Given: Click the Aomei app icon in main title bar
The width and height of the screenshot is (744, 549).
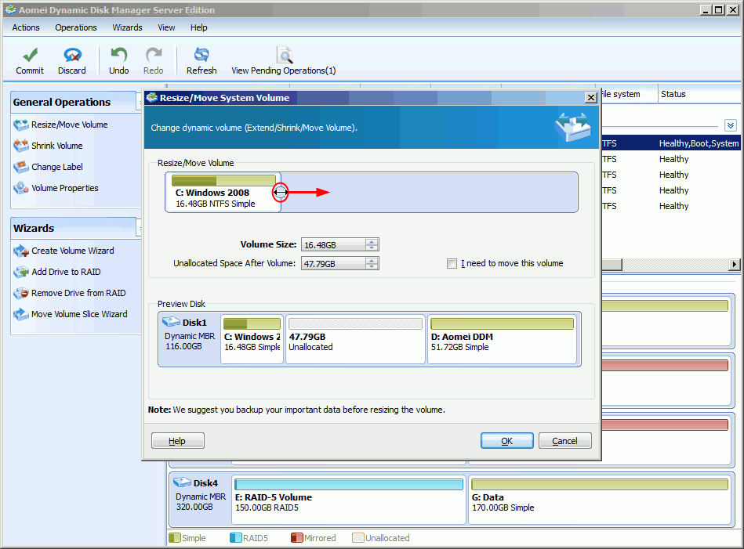Looking at the screenshot, I should [x=10, y=10].
